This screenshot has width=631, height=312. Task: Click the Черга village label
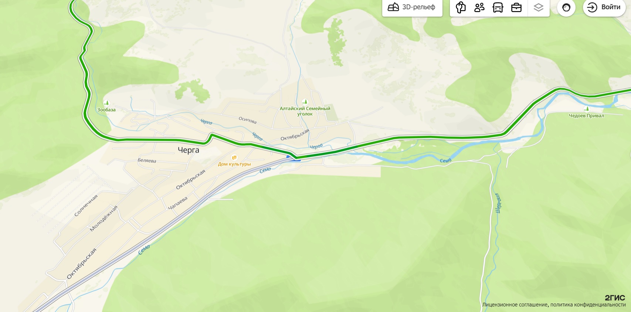click(x=189, y=150)
